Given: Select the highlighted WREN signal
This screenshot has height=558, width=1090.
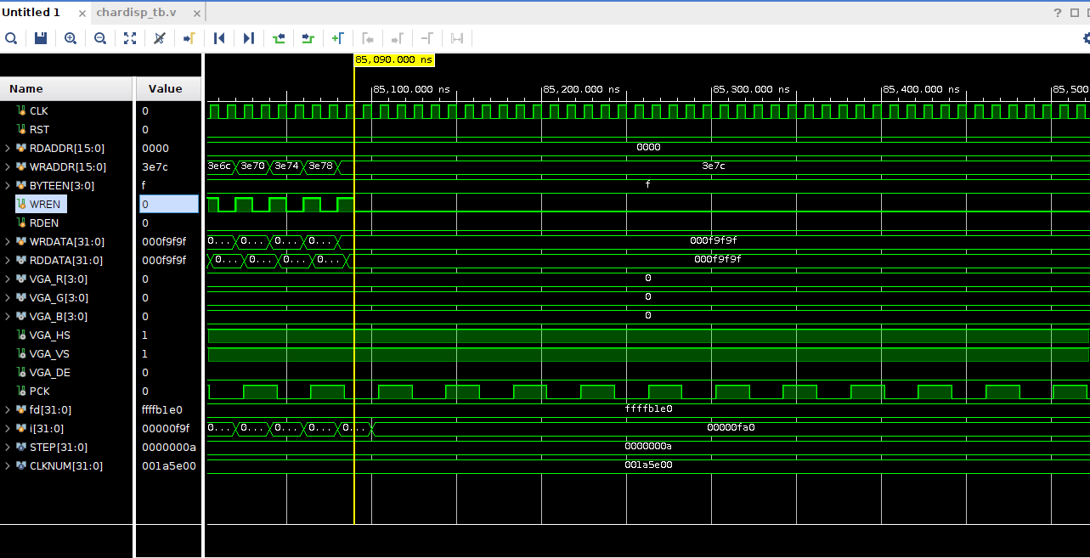Looking at the screenshot, I should point(45,204).
